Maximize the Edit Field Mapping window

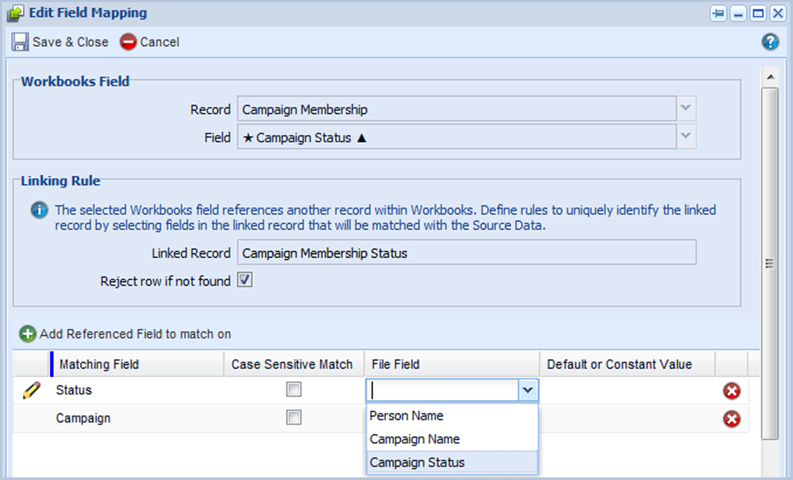[x=758, y=13]
